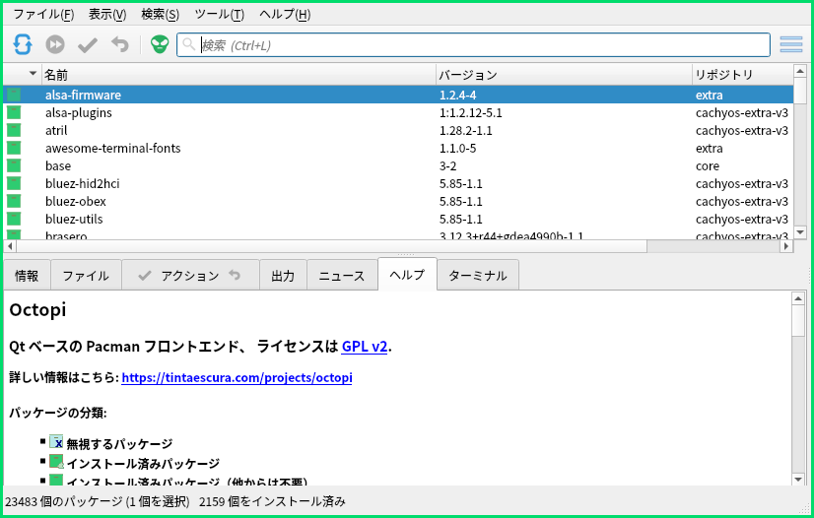Click the sort arrow in first column header
Image resolution: width=814 pixels, height=518 pixels.
pyautogui.click(x=33, y=74)
